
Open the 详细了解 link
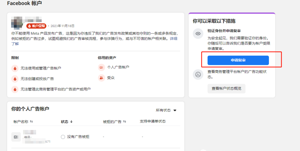tap(174, 39)
